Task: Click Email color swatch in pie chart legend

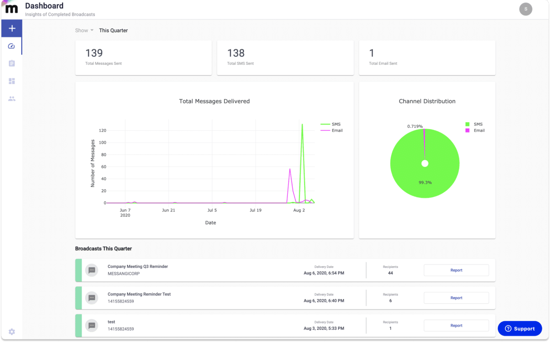Action: click(x=467, y=131)
